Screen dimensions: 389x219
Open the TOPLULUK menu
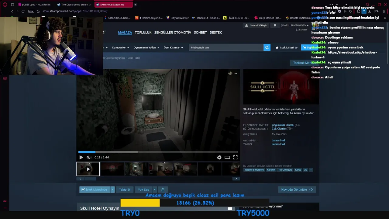143,32
